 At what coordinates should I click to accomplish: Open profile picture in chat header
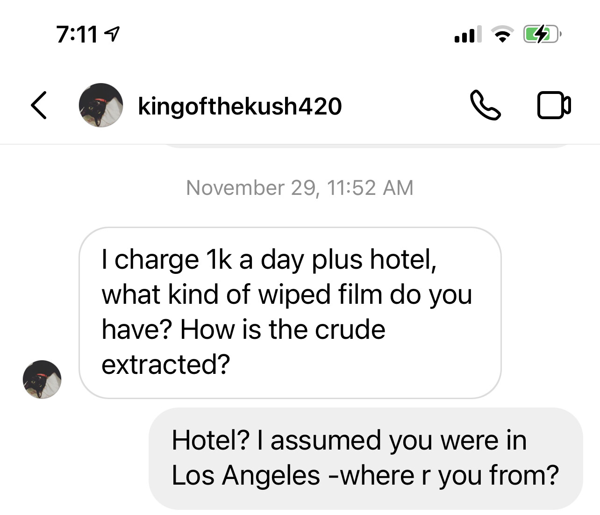(x=101, y=106)
